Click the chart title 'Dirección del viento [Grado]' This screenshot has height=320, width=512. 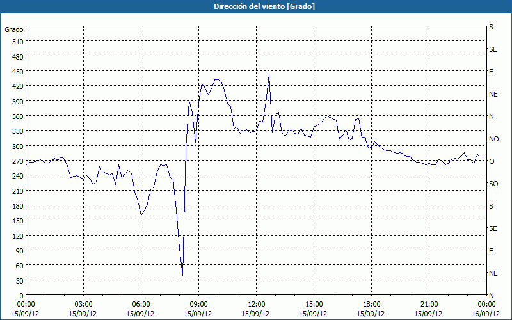tap(264, 6)
